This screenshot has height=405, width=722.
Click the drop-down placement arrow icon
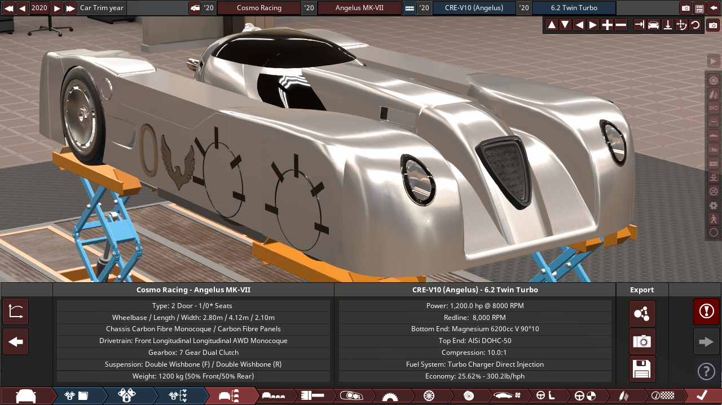tap(667, 25)
